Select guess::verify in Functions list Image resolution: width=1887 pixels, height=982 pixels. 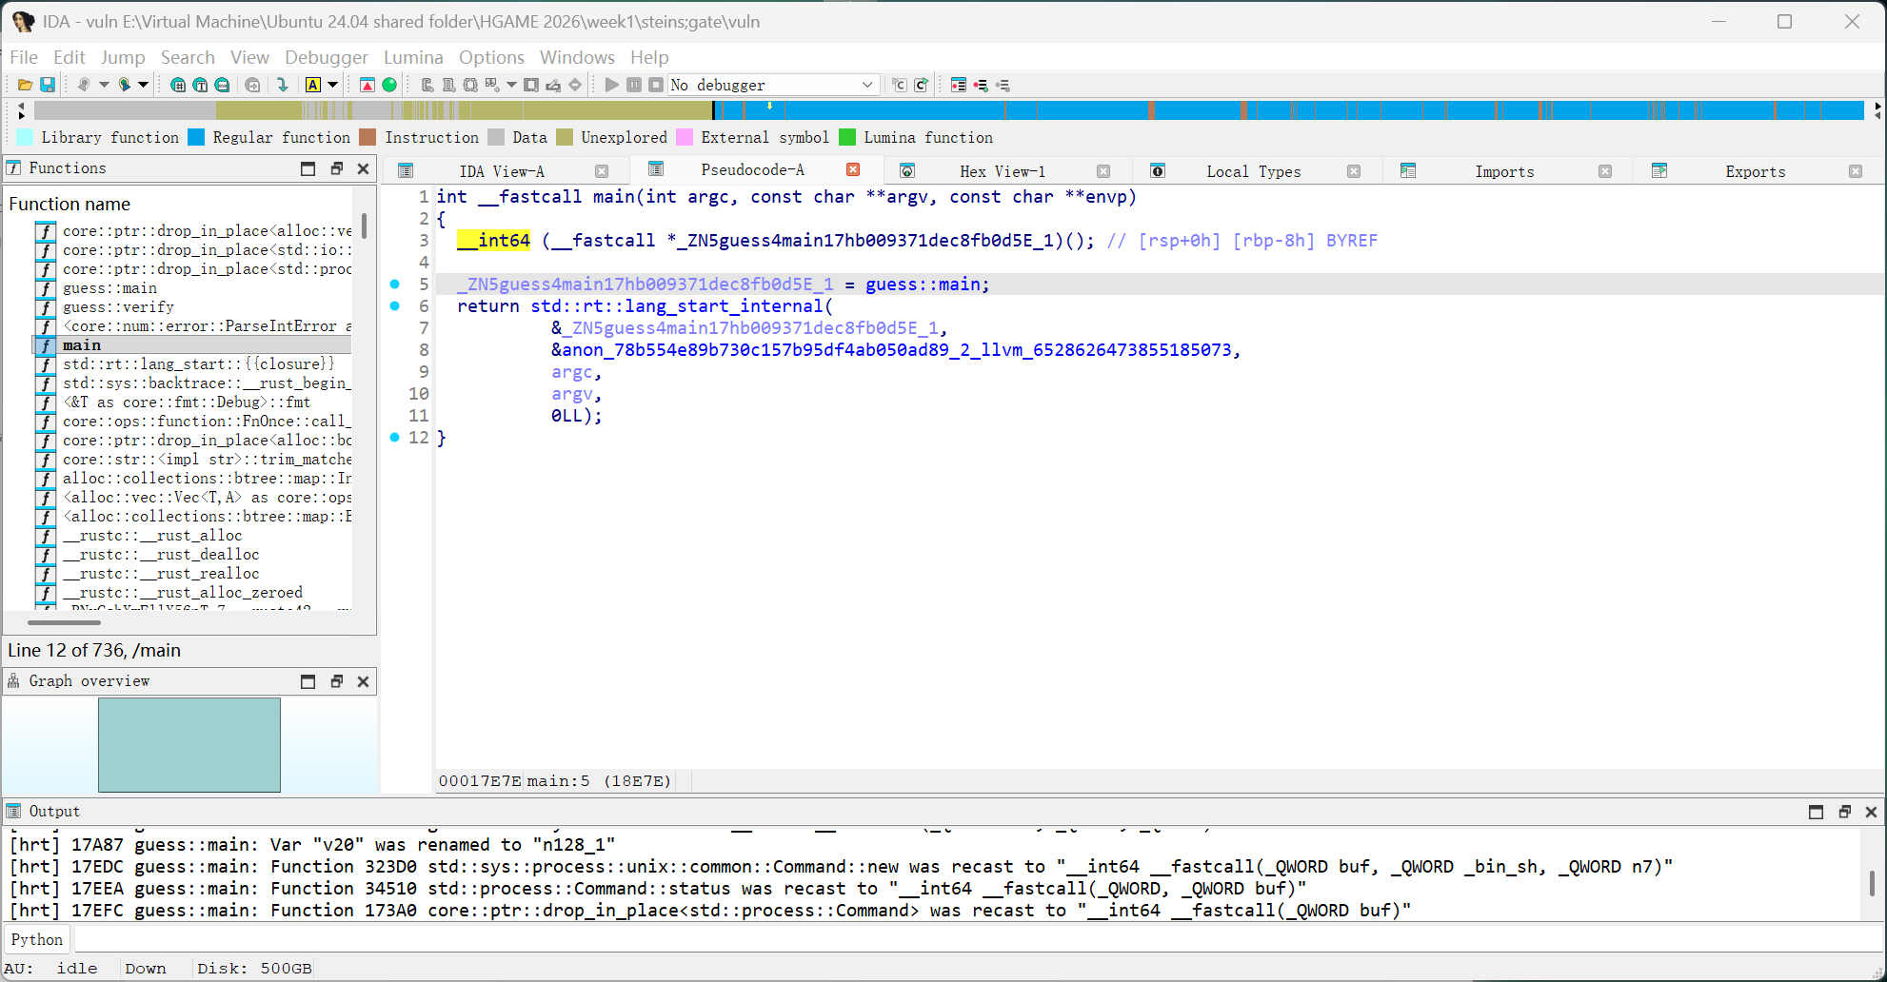(118, 306)
